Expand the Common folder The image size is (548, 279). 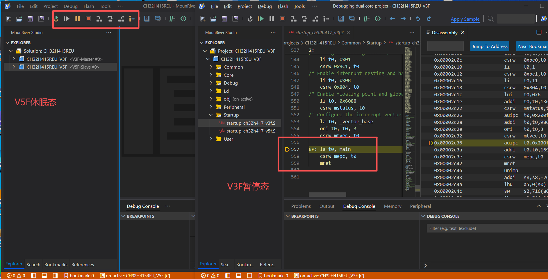coord(211,67)
